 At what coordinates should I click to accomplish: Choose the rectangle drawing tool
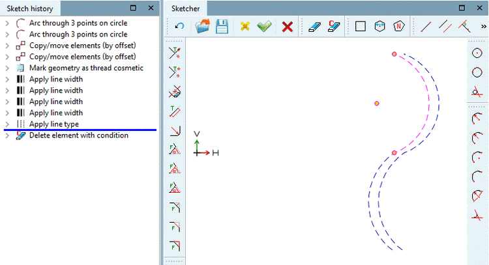click(360, 26)
